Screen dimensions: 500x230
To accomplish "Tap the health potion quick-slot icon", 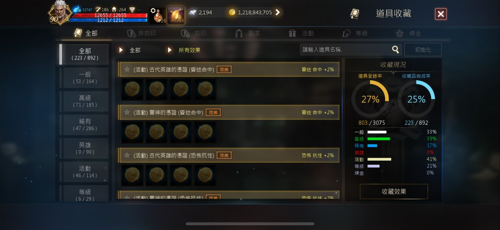I will (159, 16).
